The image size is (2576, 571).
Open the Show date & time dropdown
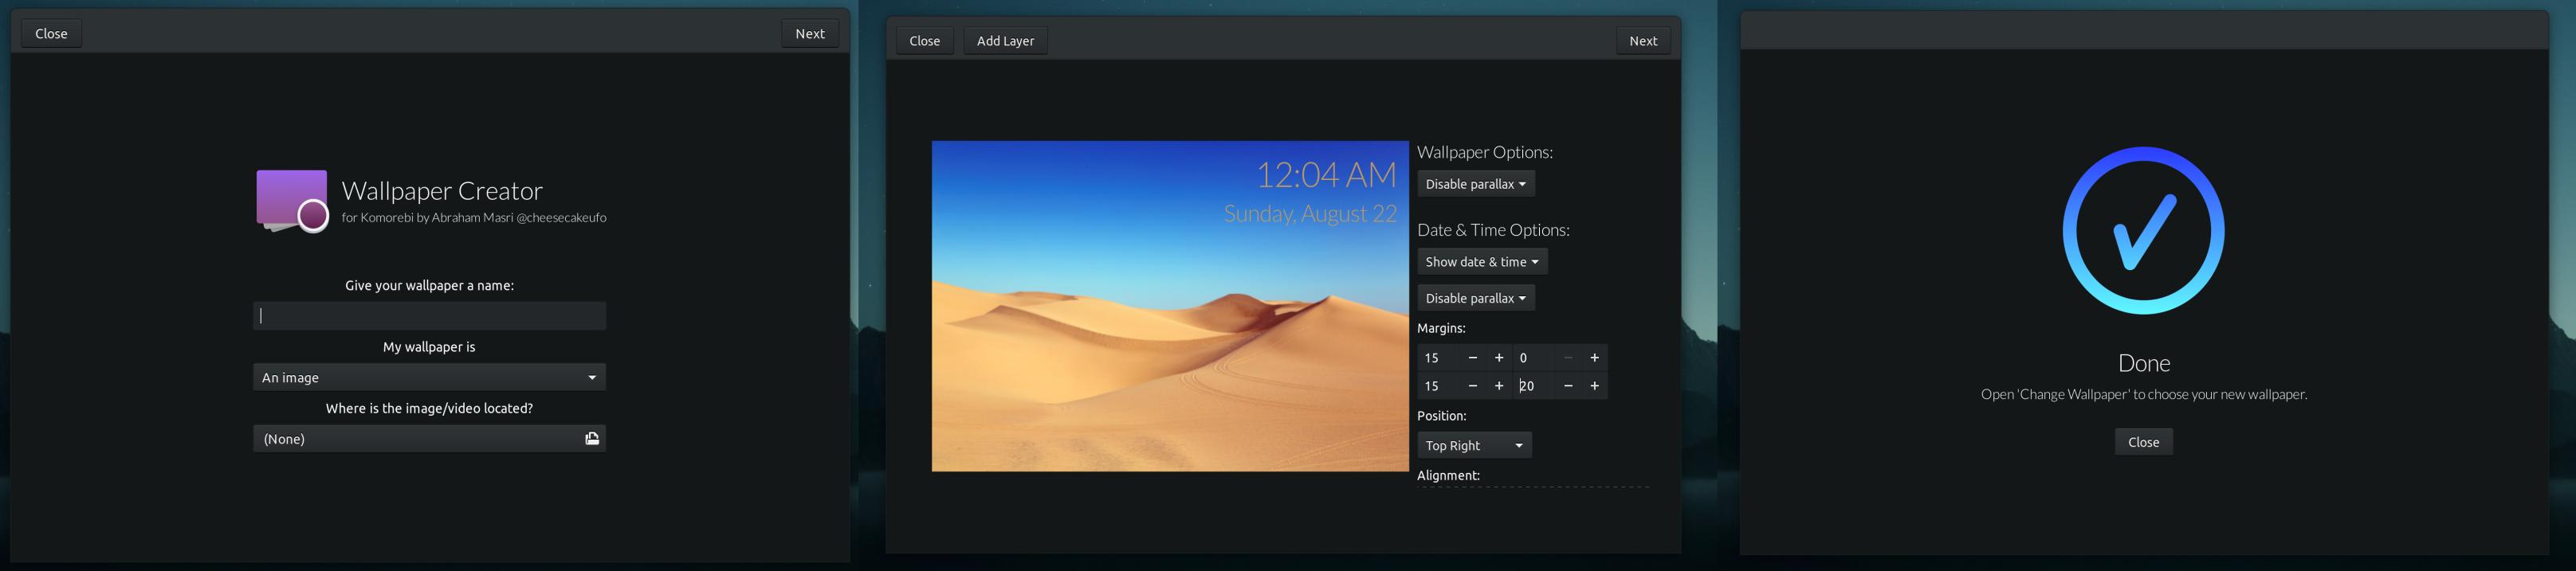point(1482,262)
